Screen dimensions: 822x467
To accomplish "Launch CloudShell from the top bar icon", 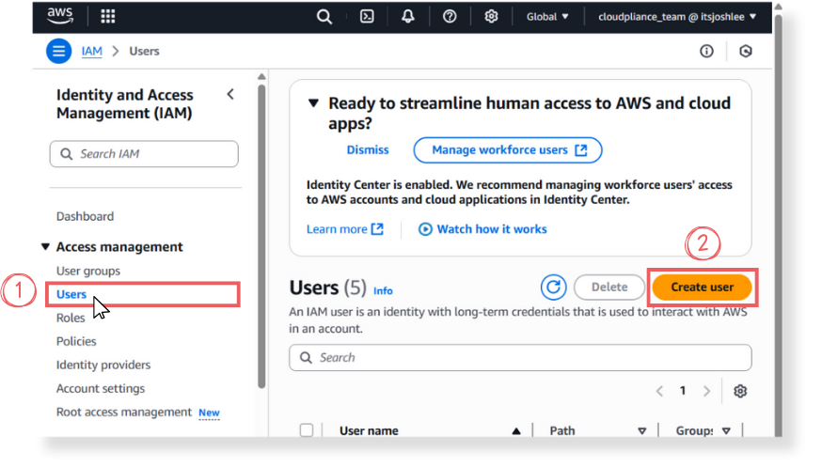I will pyautogui.click(x=367, y=17).
